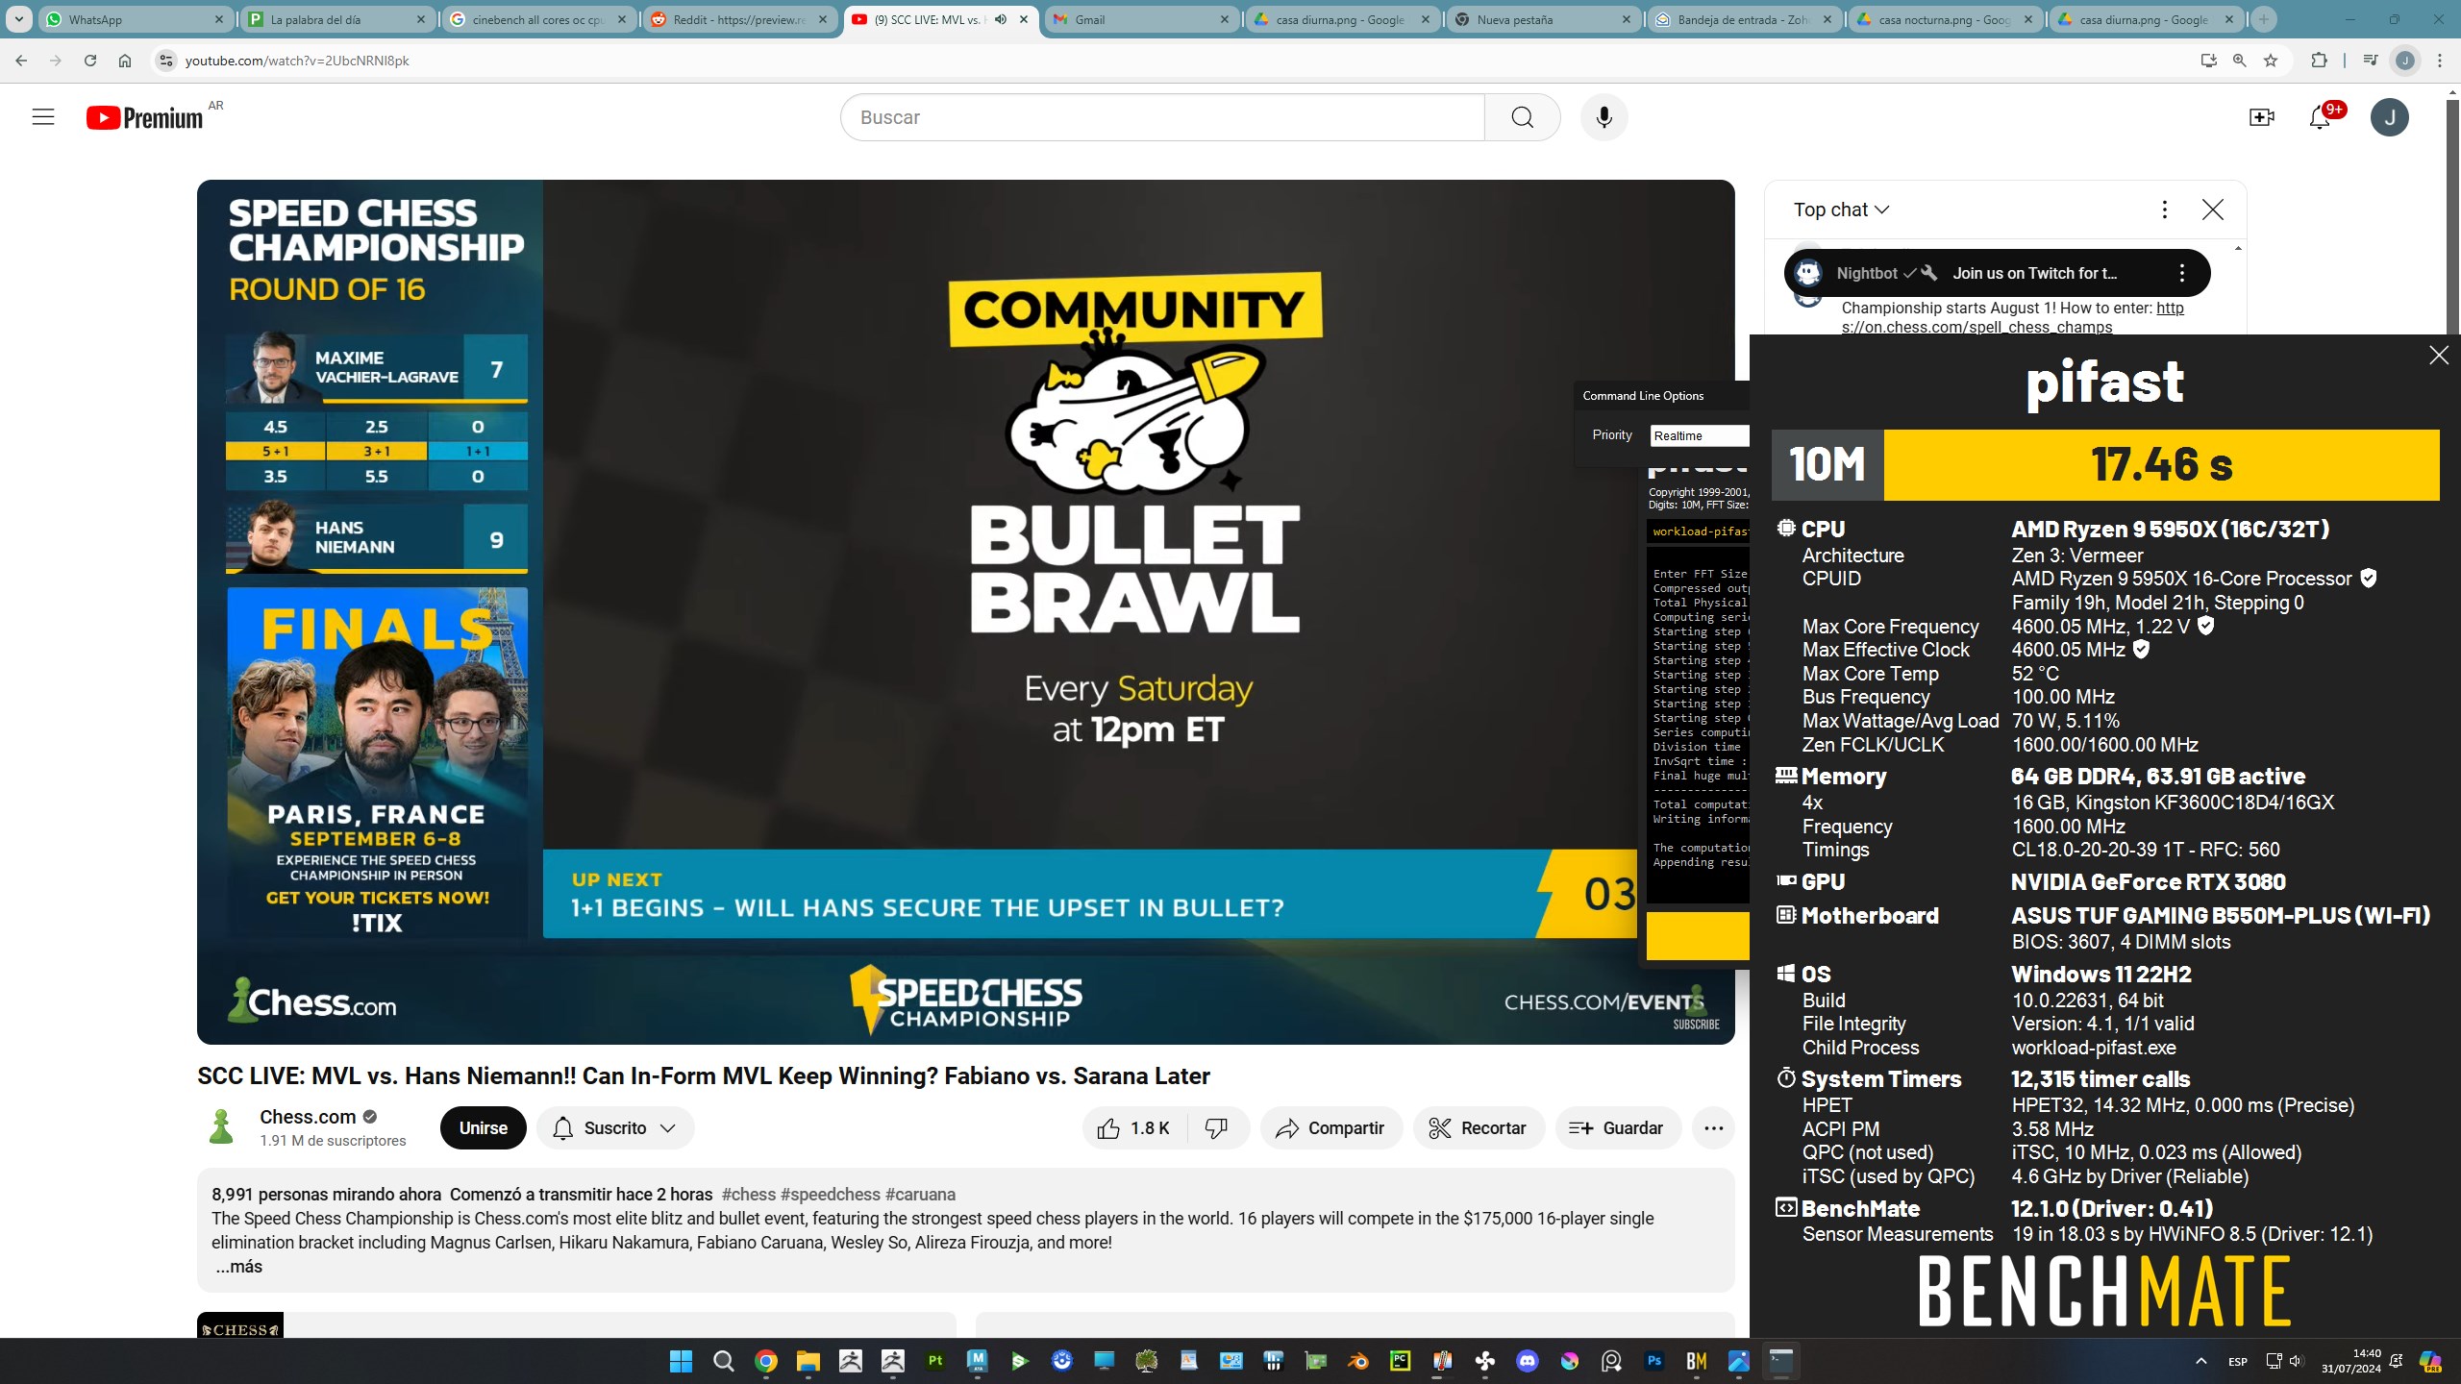Open the live chat three-dot options menu
Viewport: 2461px width, 1384px height.
click(x=2164, y=210)
